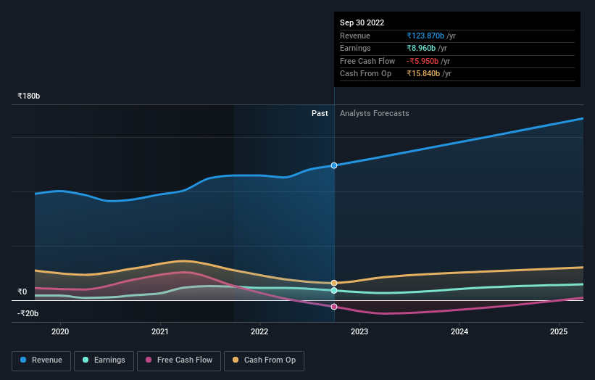The width and height of the screenshot is (595, 380).
Task: Select the 2023 x-axis label
Action: coord(359,331)
